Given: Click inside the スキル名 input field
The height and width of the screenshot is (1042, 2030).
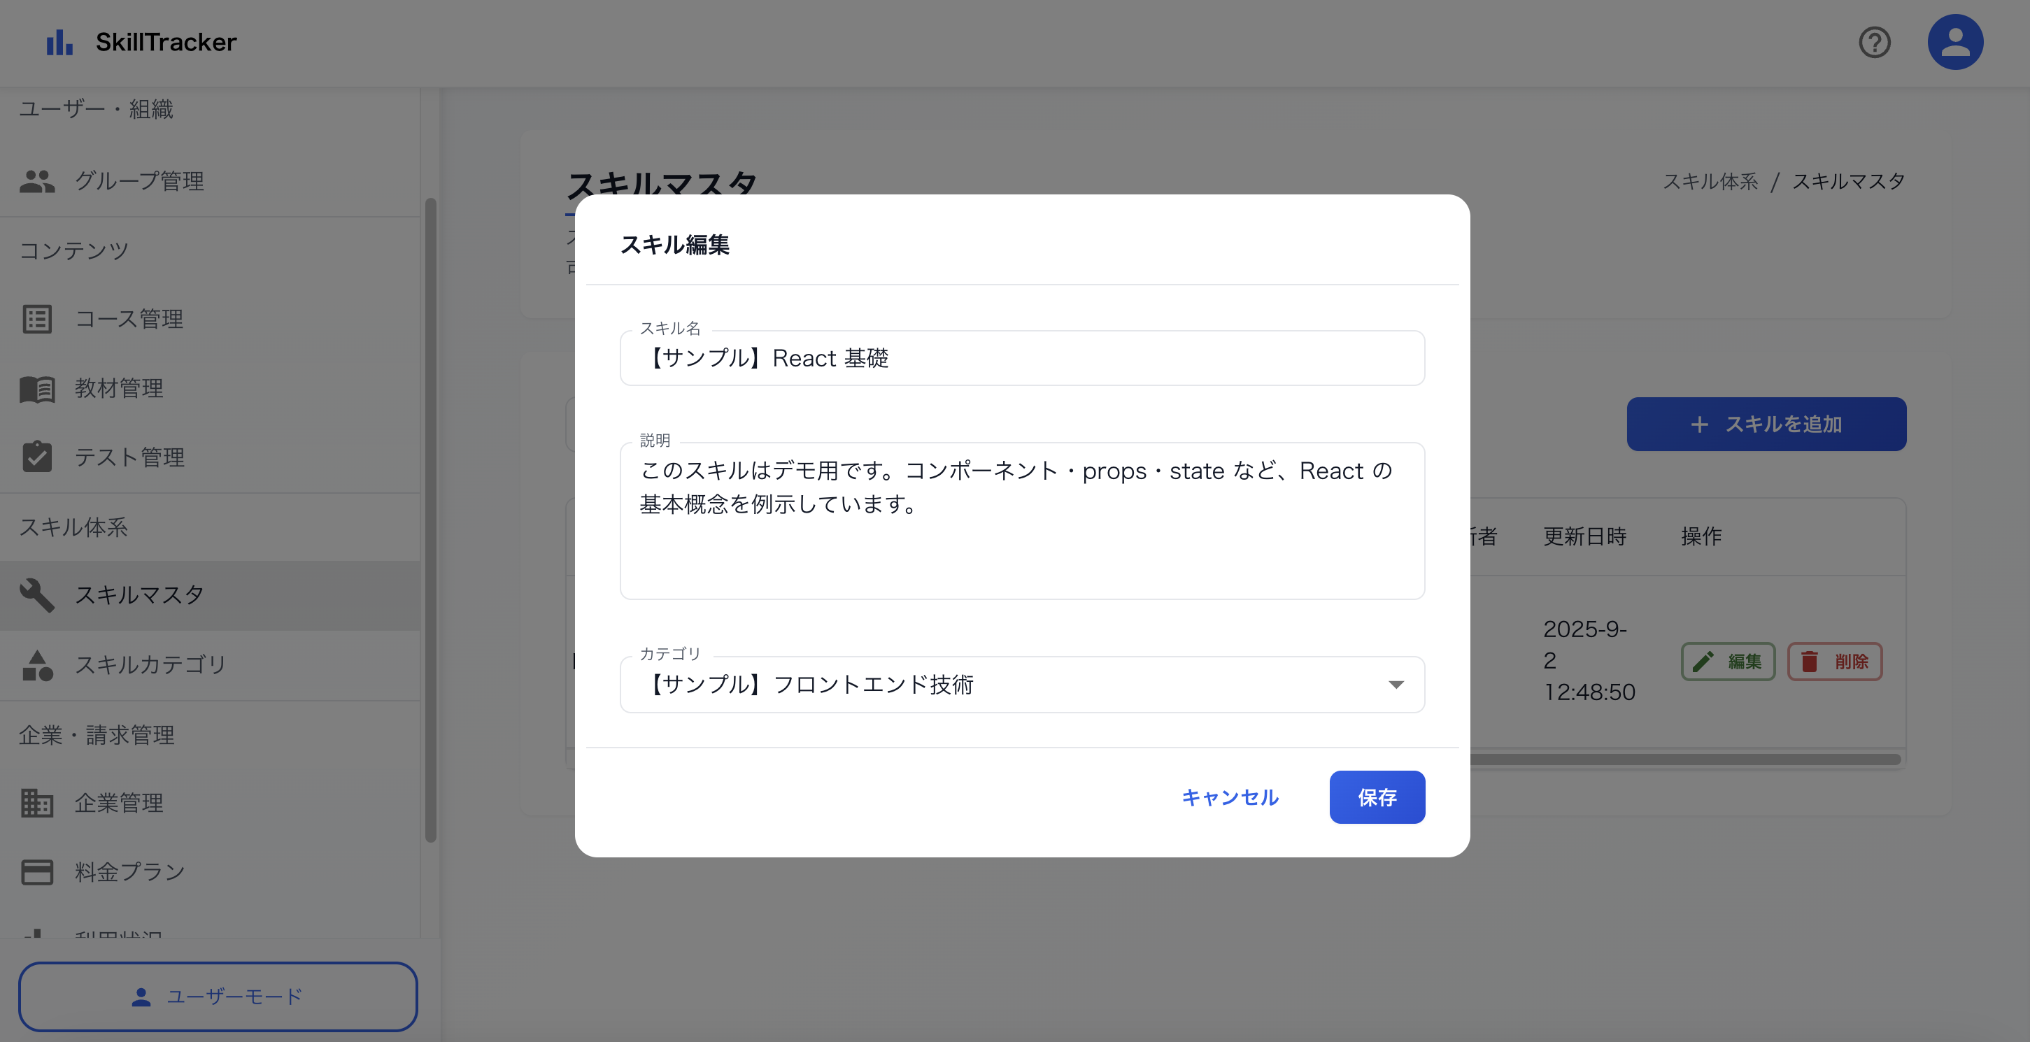Looking at the screenshot, I should [1022, 358].
